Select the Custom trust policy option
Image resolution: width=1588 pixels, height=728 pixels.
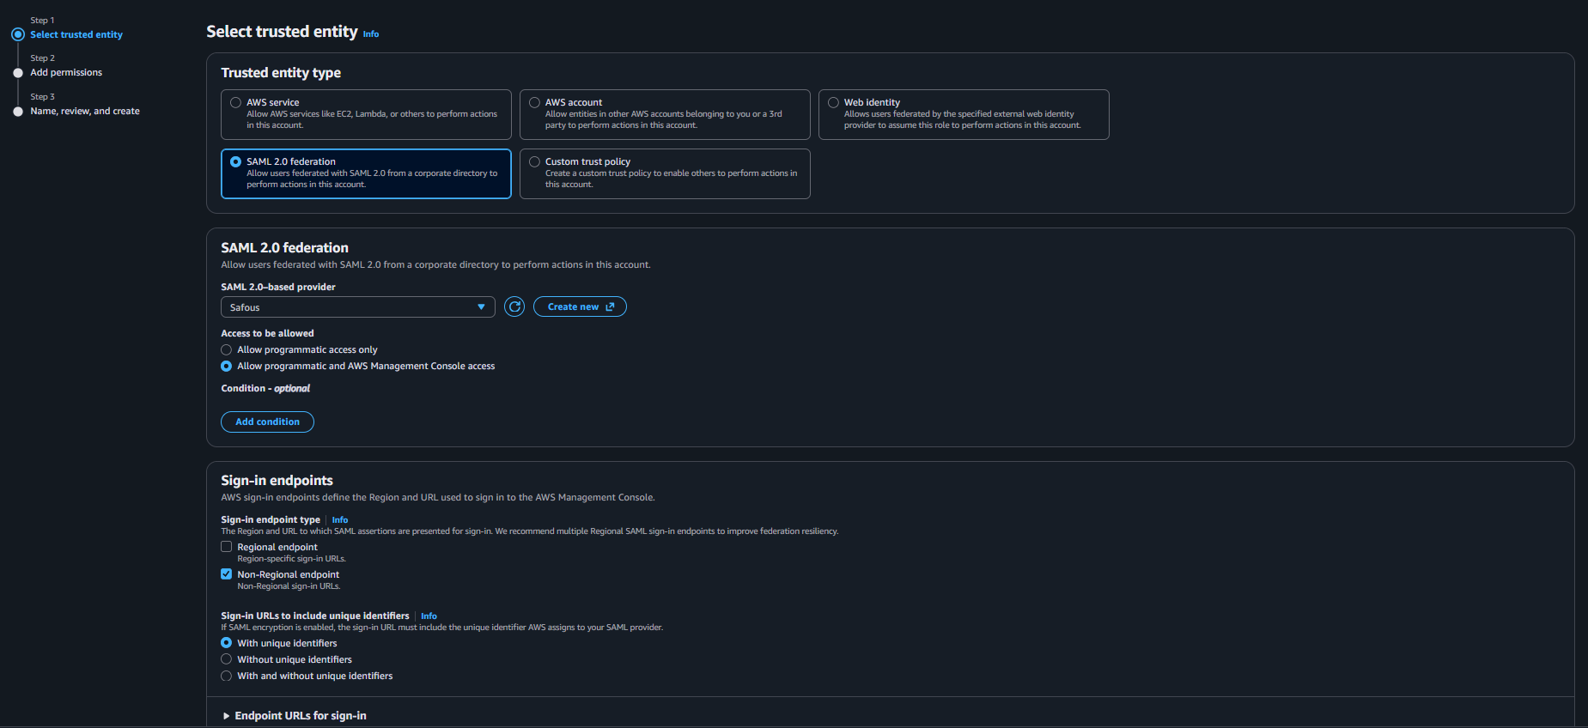pos(534,162)
